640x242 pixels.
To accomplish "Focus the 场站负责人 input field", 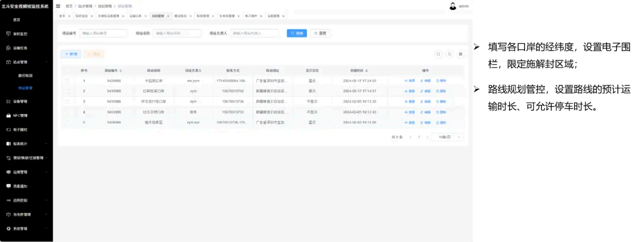I will (254, 33).
